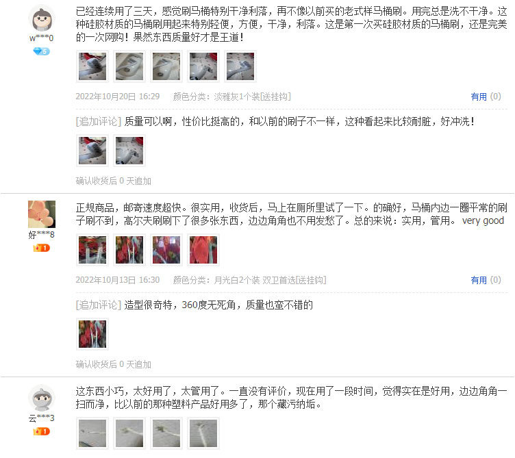Click the crown badge under 云***3
The width and height of the screenshot is (515, 458).
point(41,431)
